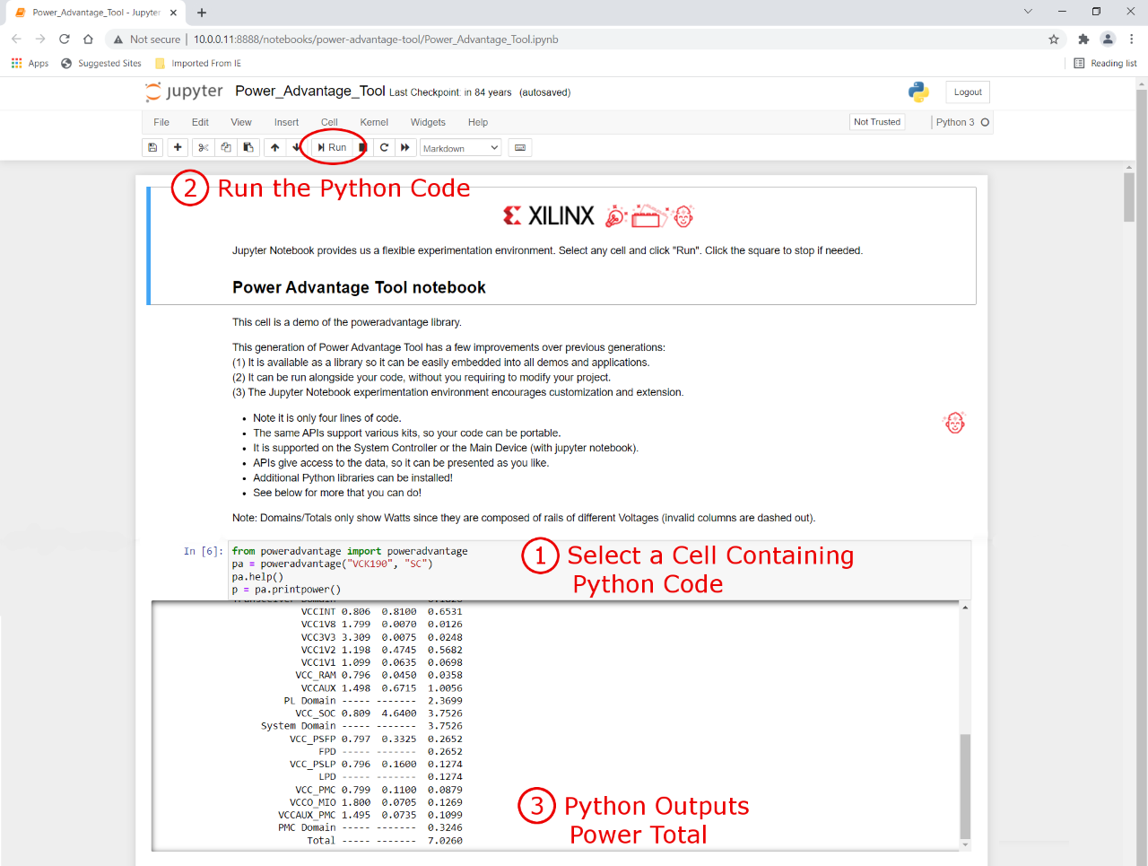Move selected cell down arrow
This screenshot has width=1148, height=866.
[x=297, y=147]
